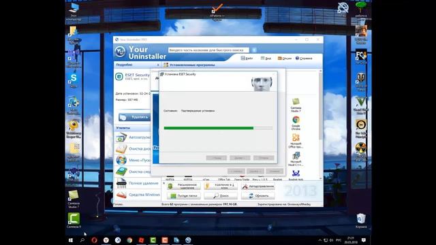
Task: Open the Вид menu
Action: point(266,58)
